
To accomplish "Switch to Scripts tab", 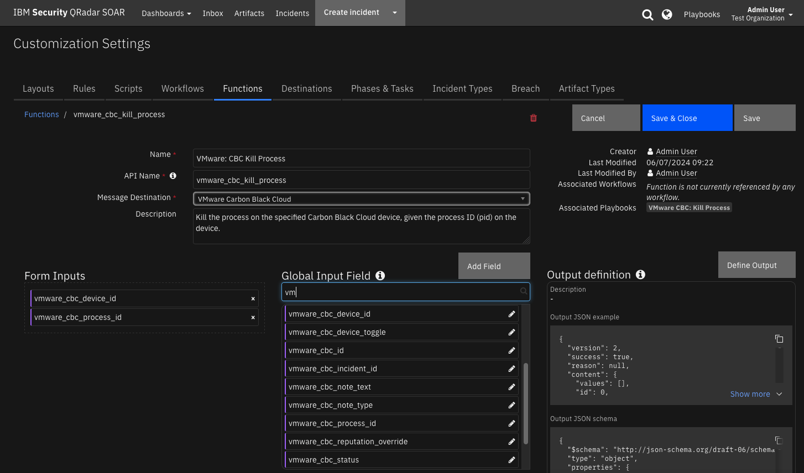I will 128,88.
